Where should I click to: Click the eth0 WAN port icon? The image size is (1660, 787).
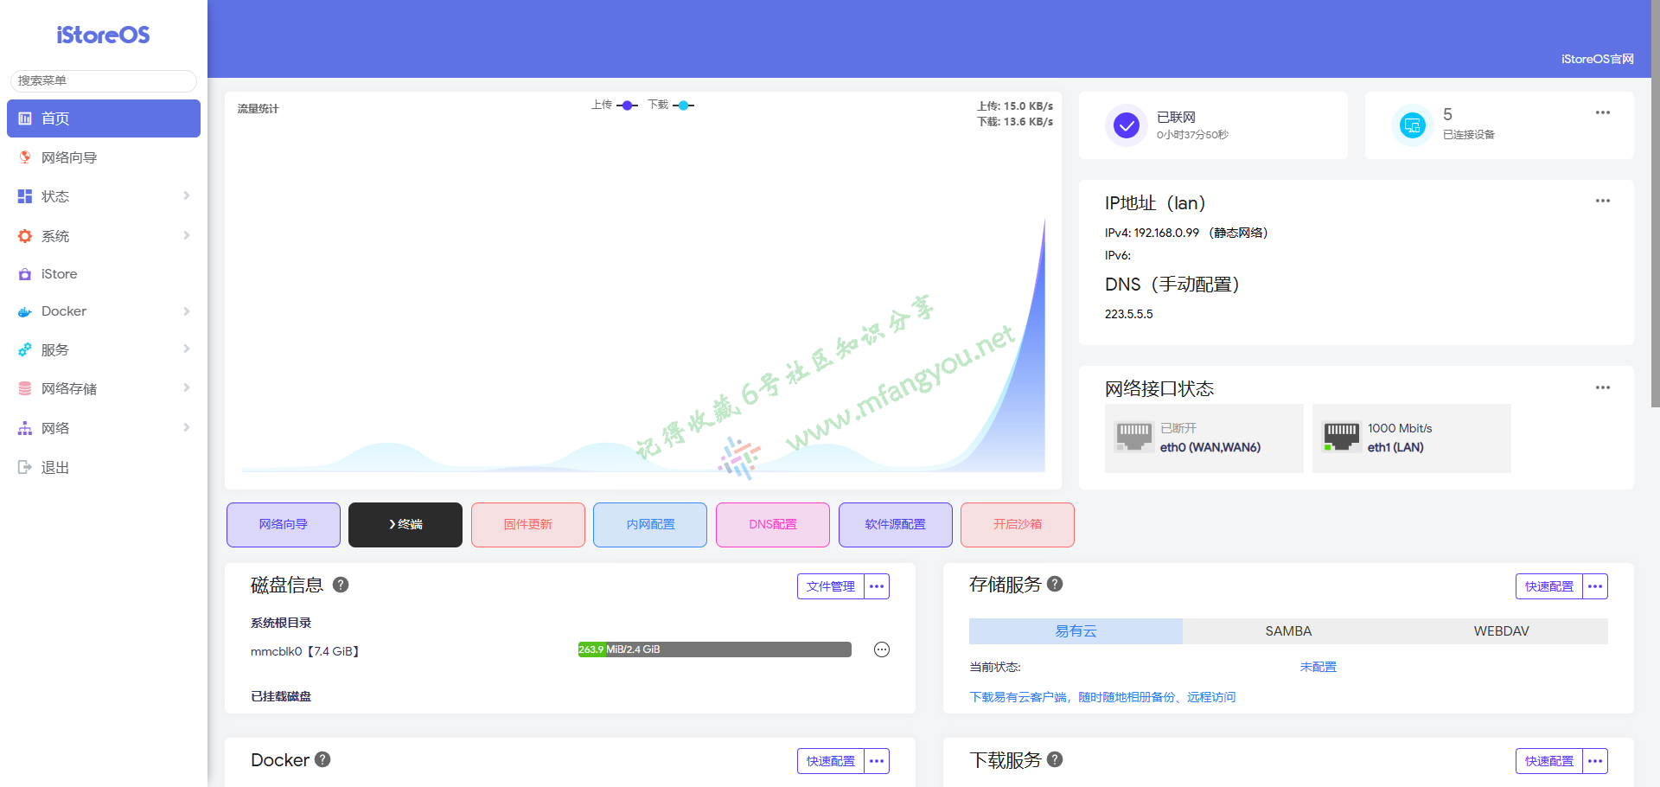(x=1133, y=438)
